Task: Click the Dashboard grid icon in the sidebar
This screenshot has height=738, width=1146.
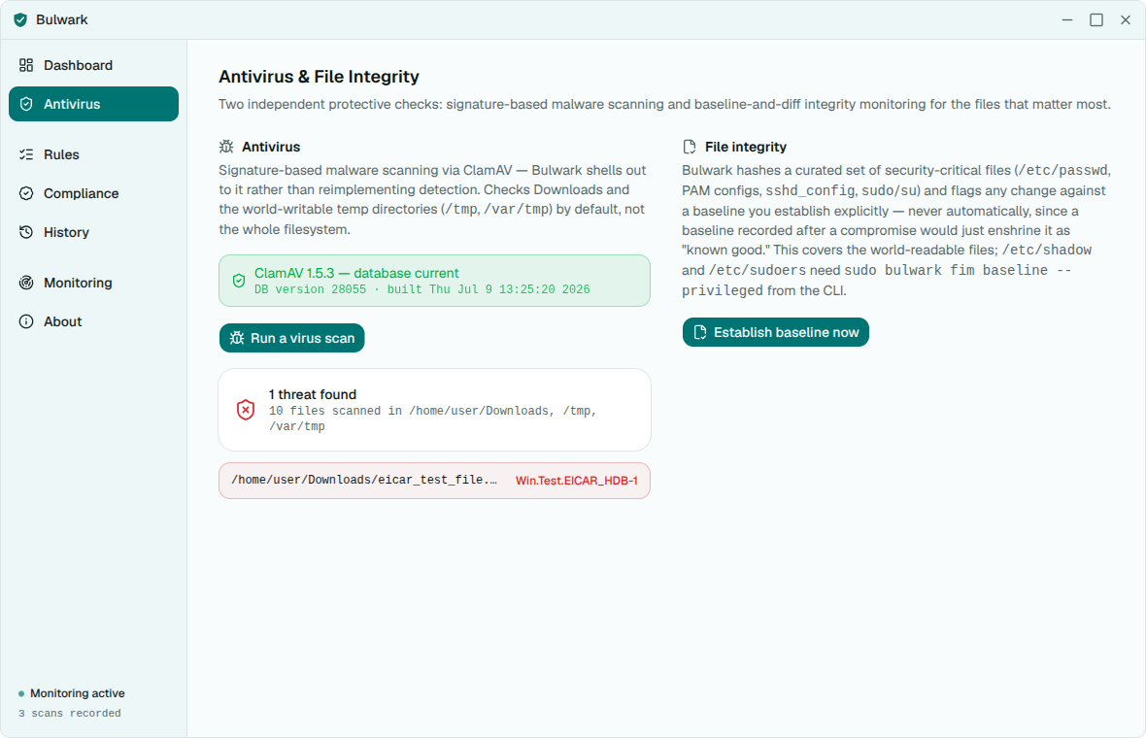Action: tap(26, 65)
